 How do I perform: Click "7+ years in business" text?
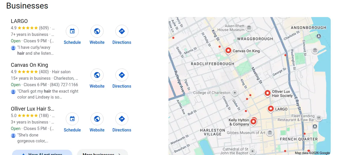(29, 34)
